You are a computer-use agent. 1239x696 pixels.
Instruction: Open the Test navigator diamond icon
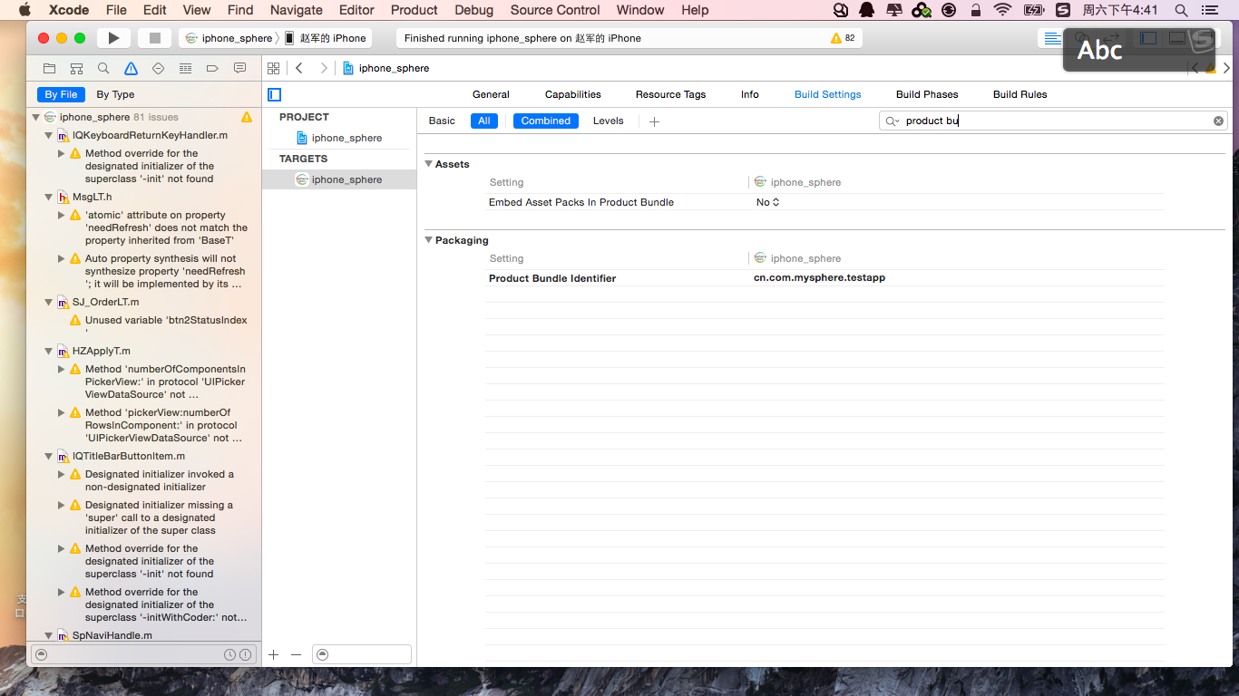pyautogui.click(x=158, y=68)
